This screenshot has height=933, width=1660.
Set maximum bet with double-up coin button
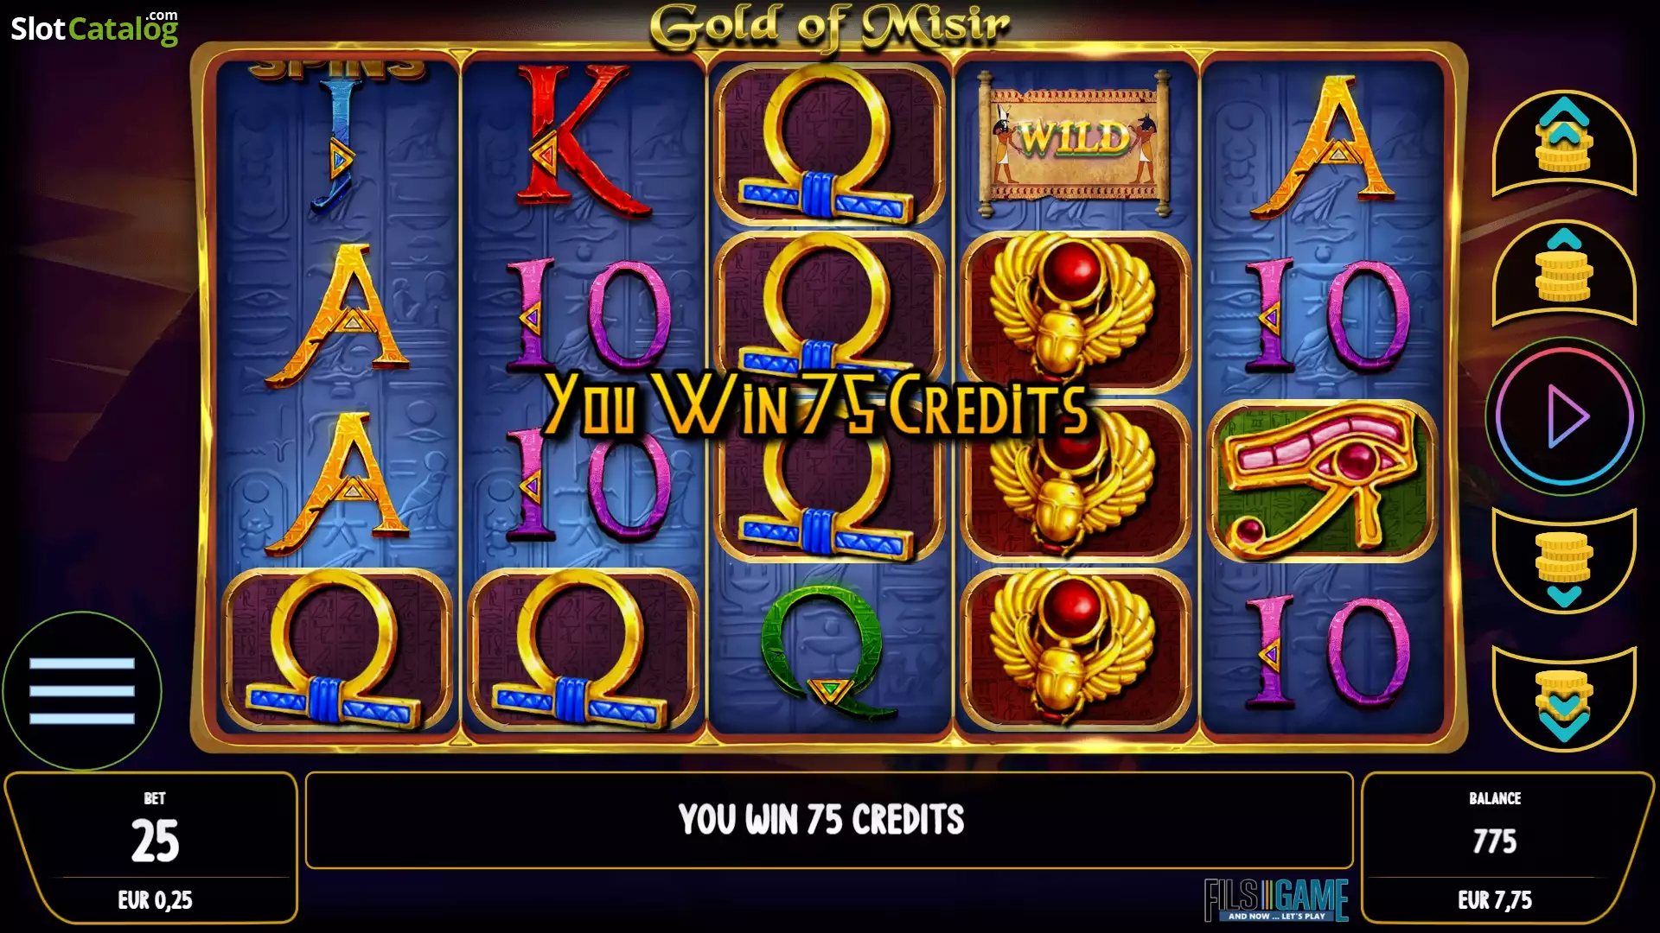pyautogui.click(x=1564, y=142)
